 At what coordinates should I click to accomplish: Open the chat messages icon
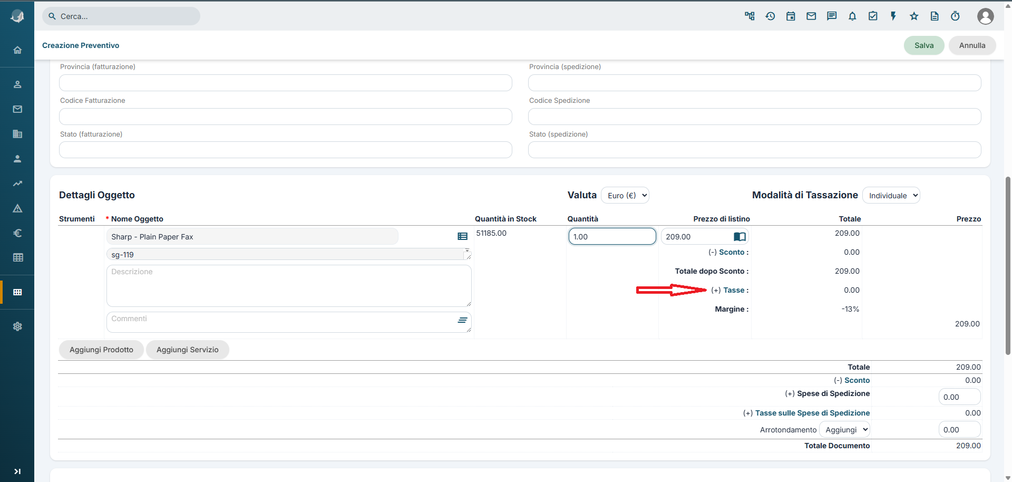[x=832, y=16]
